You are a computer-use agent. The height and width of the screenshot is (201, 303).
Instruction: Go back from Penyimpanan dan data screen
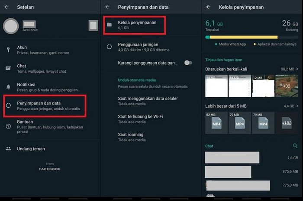click(x=107, y=7)
